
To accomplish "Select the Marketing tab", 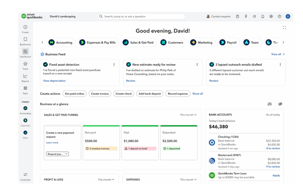I will coord(202,42).
